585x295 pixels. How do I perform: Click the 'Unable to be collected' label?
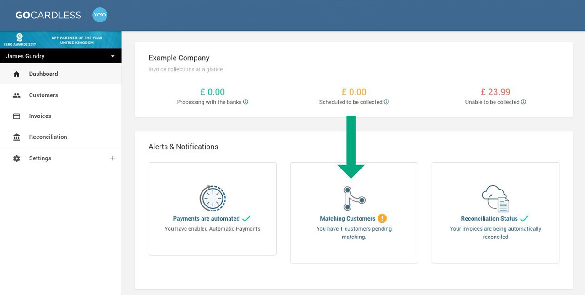[x=492, y=102]
